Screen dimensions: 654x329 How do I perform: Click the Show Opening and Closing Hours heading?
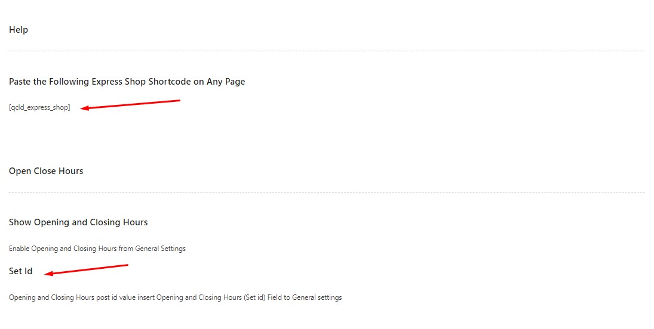click(78, 222)
